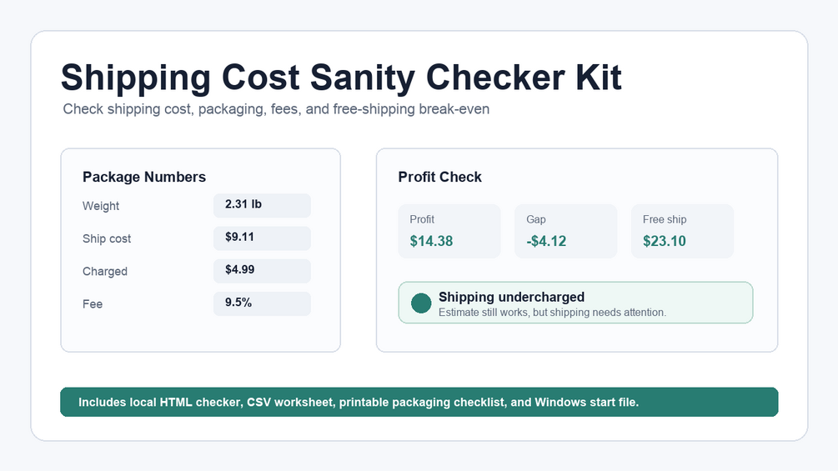Edit the Fee field showing 9.5%

click(262, 303)
